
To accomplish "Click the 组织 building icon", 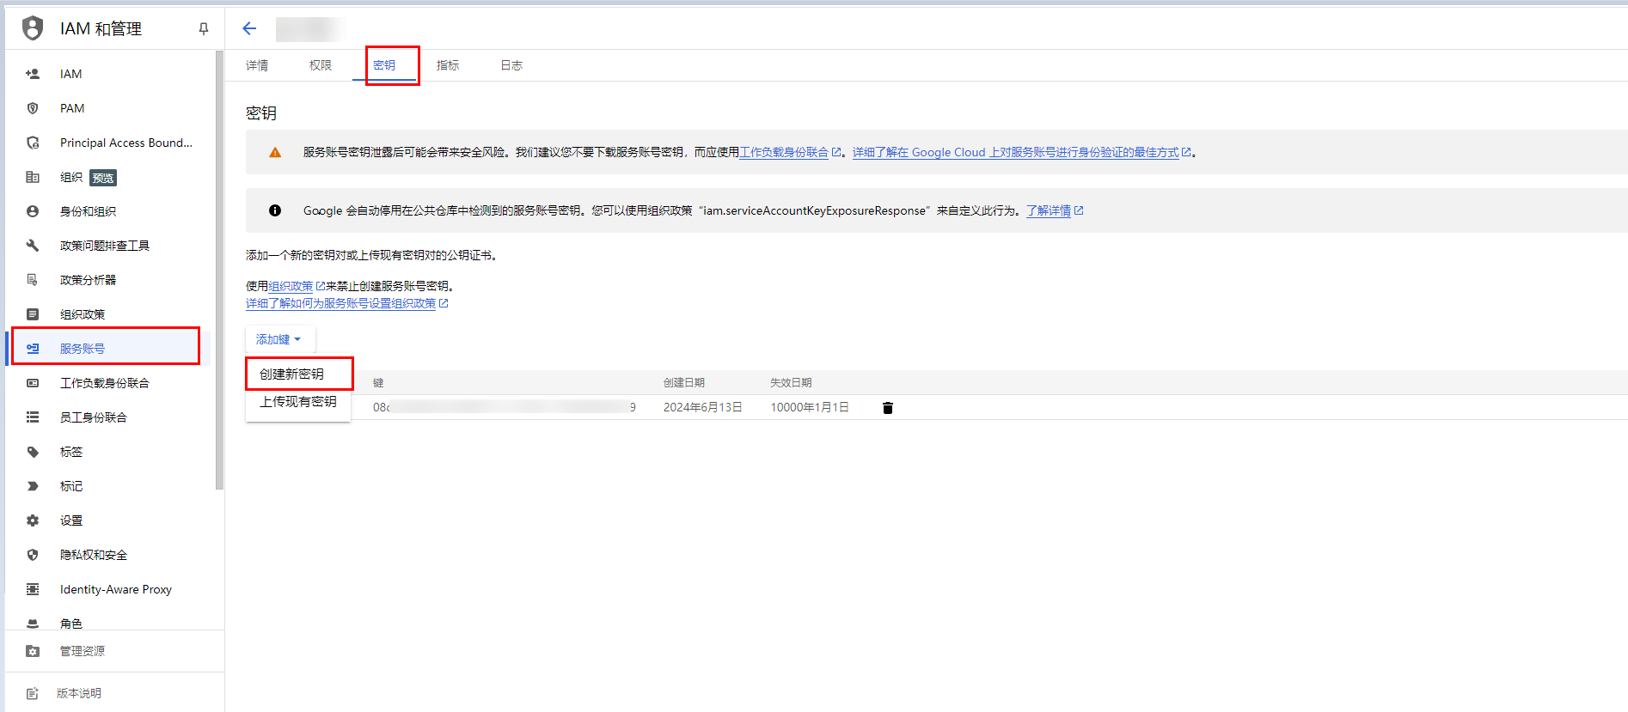I will pyautogui.click(x=33, y=177).
